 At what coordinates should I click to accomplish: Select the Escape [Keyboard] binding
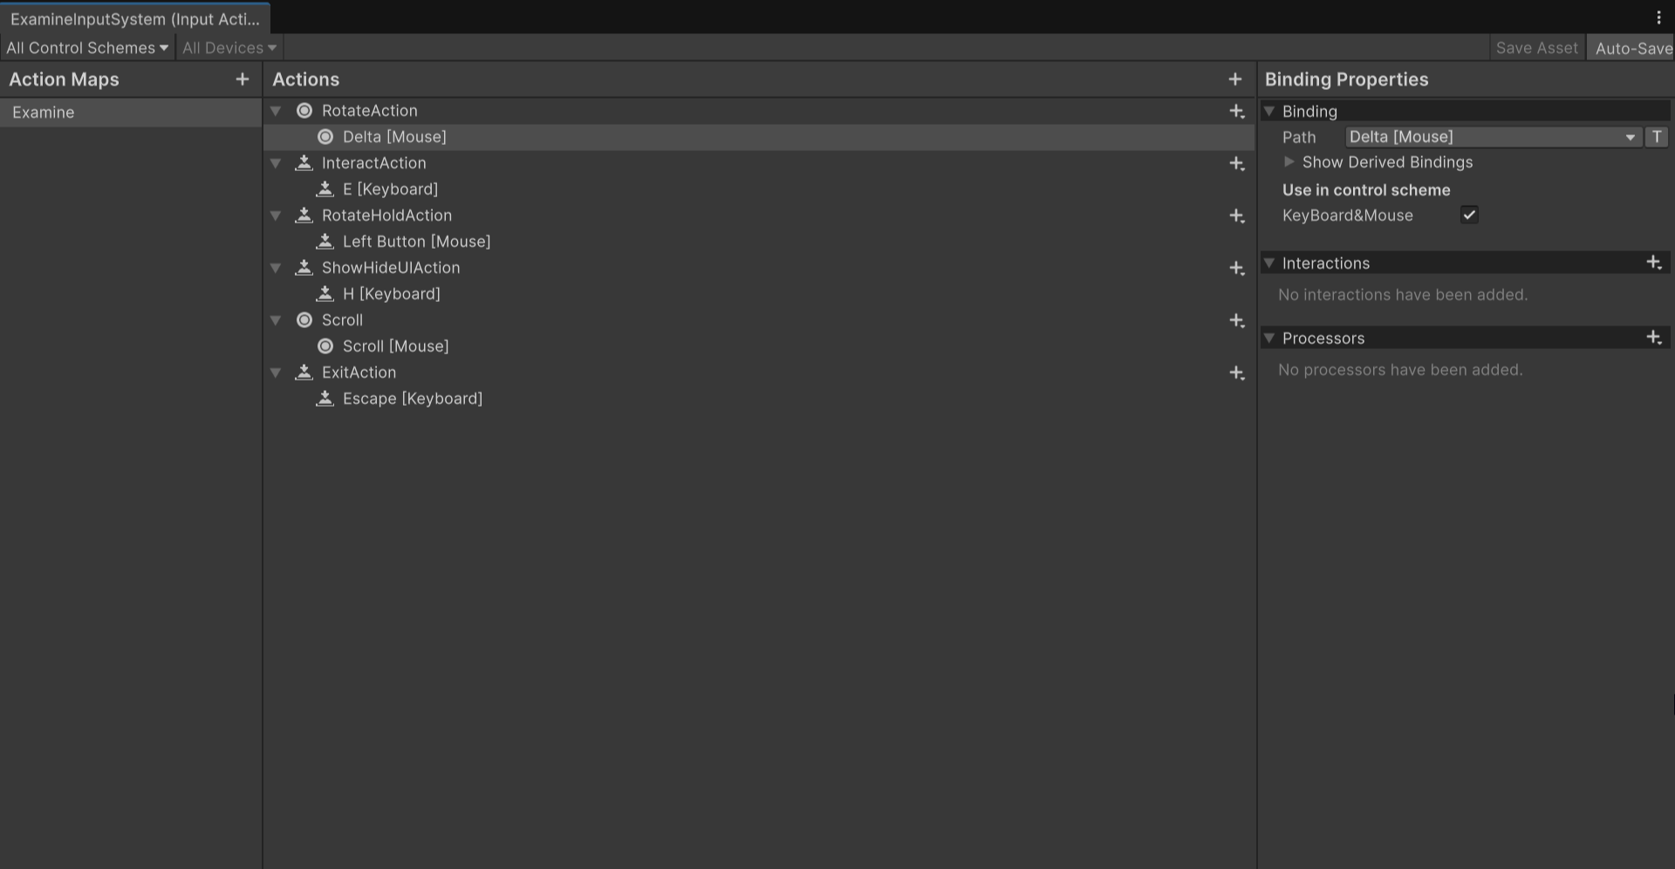pos(413,399)
